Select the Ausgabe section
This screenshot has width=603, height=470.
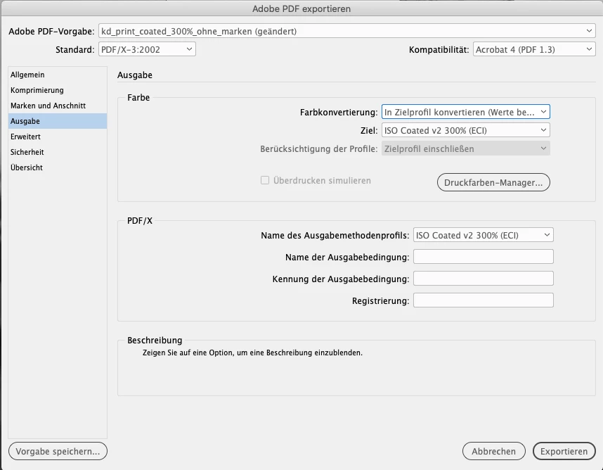click(58, 121)
